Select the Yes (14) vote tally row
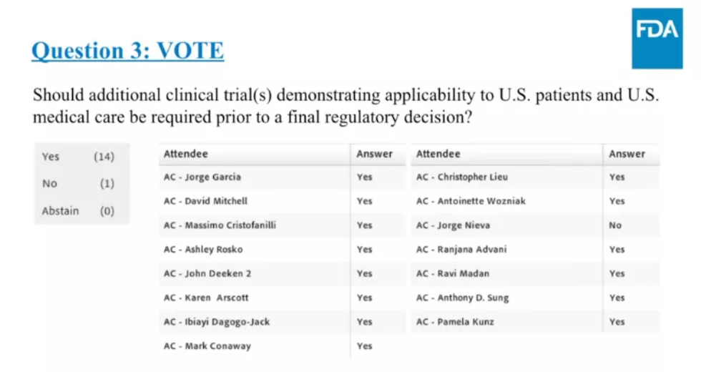701x372 pixels. click(78, 157)
